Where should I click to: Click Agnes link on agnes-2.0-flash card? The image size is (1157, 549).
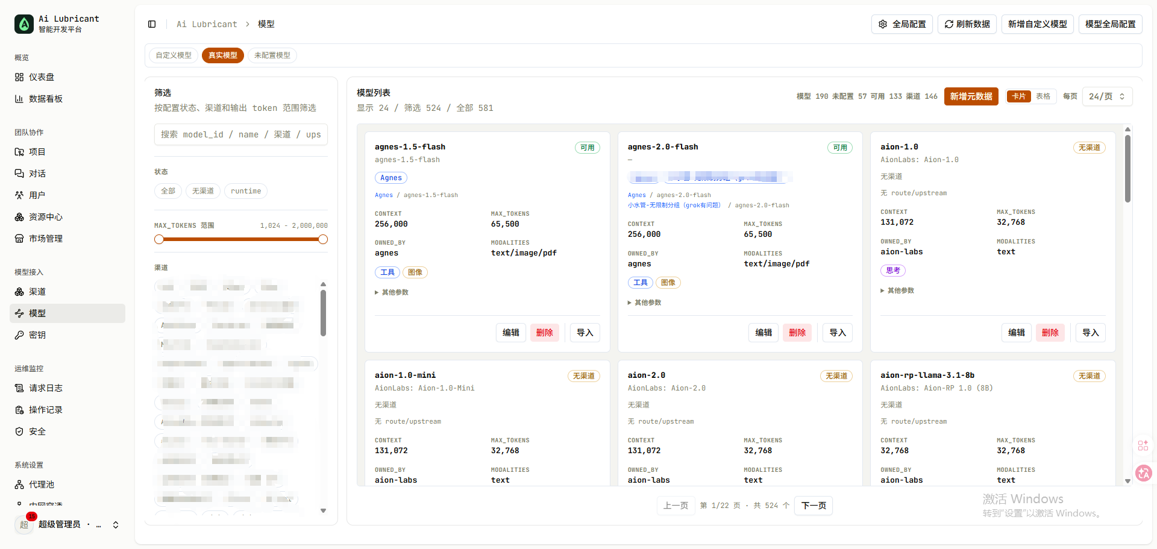coord(636,195)
